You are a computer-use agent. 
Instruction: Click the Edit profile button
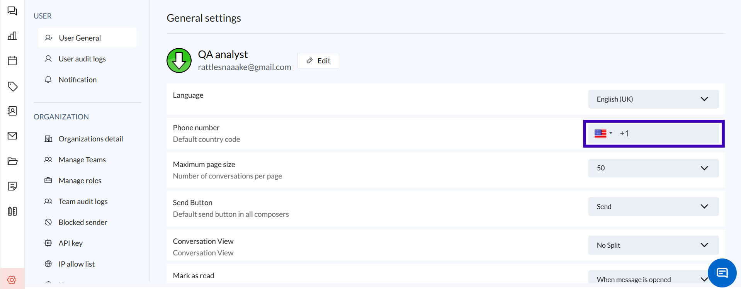(x=318, y=61)
